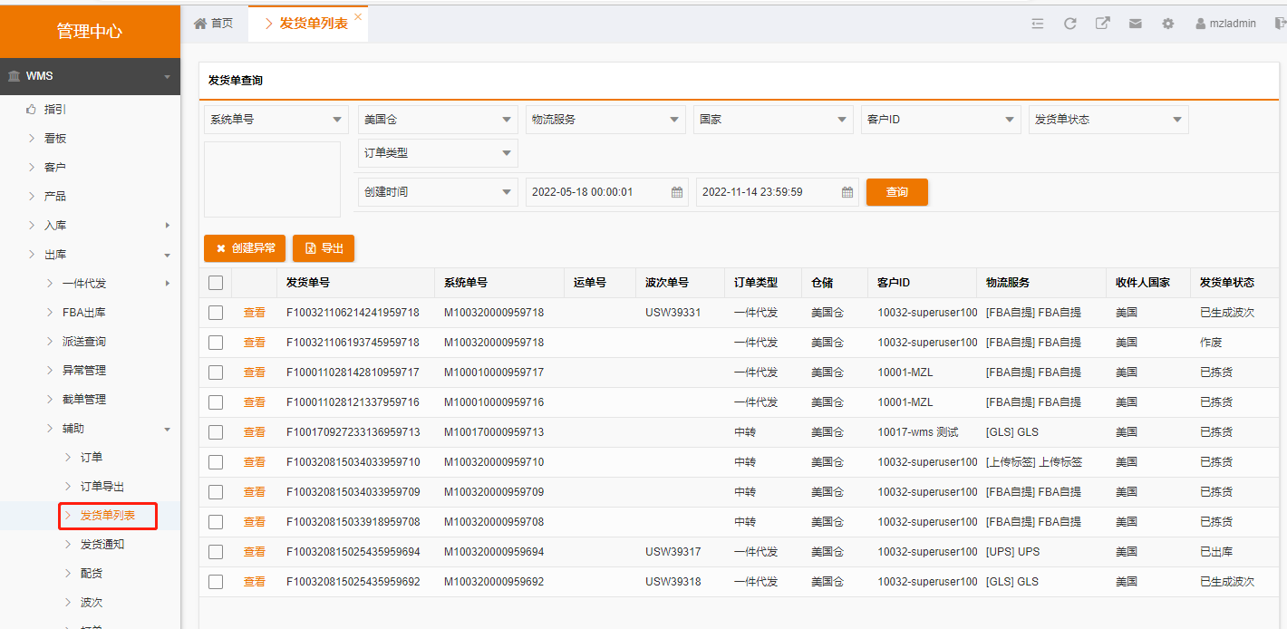Screen dimensions: 1287x629
Task: Click the start date field 2022-05-18
Action: [606, 192]
